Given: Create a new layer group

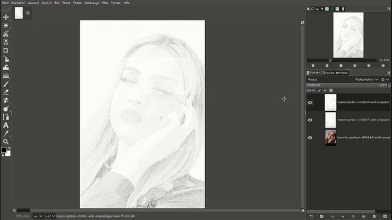Looking at the screenshot, I should click(322, 216).
